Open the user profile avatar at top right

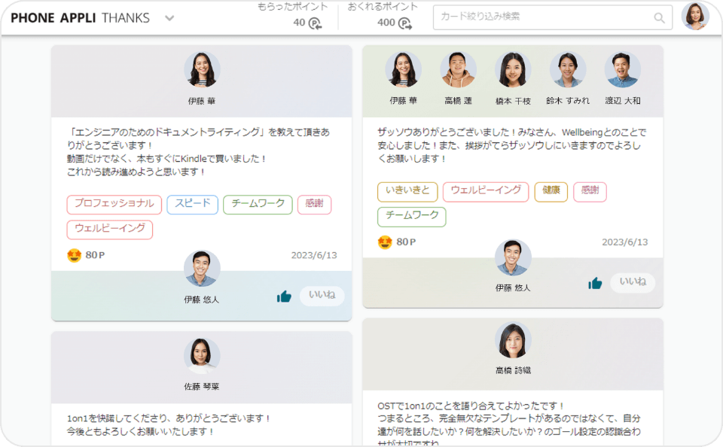[x=694, y=17]
